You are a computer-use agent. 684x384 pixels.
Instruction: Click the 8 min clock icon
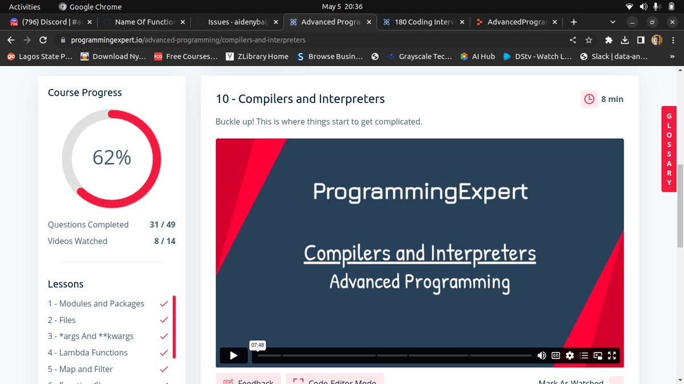pyautogui.click(x=589, y=99)
